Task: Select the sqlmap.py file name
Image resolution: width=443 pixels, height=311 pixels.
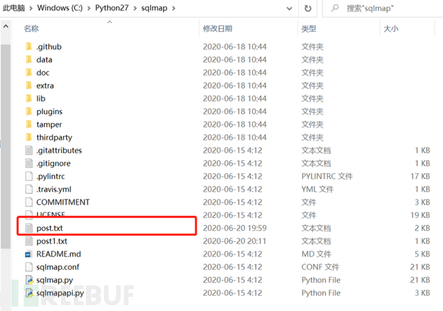Action: 55,280
